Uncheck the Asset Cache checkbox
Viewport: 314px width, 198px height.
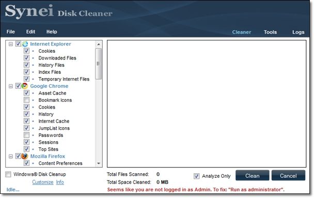point(26,93)
